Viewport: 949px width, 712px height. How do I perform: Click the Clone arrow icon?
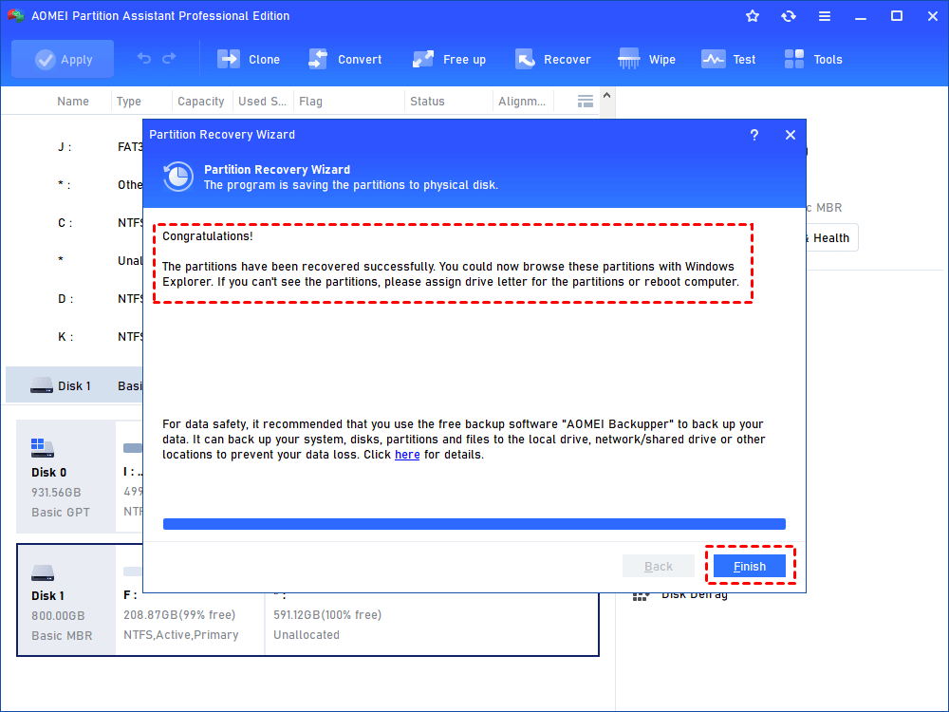[229, 59]
